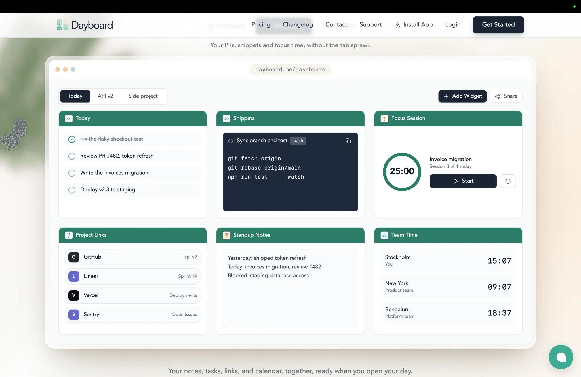This screenshot has width=581, height=377.
Task: Click the Get Started button
Action: (x=498, y=25)
